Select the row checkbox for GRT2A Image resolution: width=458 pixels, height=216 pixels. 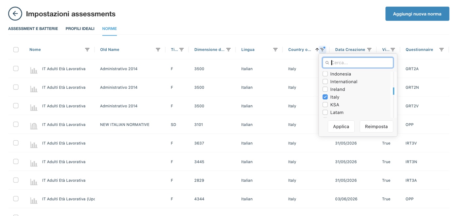coord(16,69)
